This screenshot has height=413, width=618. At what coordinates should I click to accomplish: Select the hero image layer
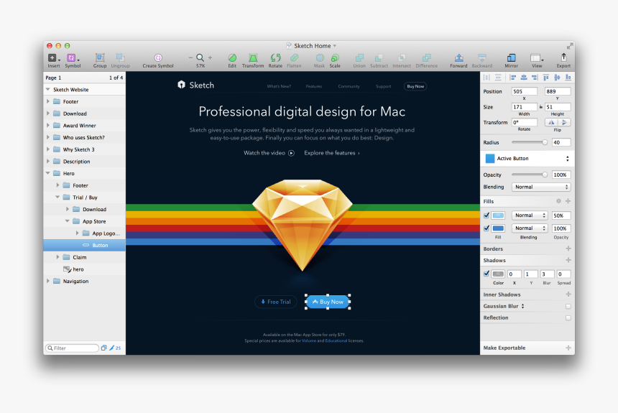[x=84, y=269]
